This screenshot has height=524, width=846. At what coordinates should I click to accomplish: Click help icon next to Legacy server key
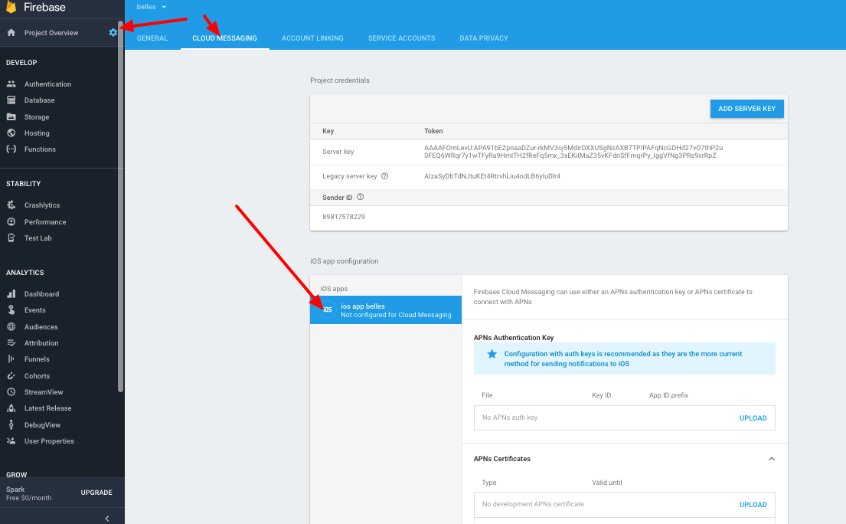tap(384, 176)
